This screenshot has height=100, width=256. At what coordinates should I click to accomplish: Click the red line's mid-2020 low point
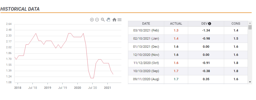[92, 78]
